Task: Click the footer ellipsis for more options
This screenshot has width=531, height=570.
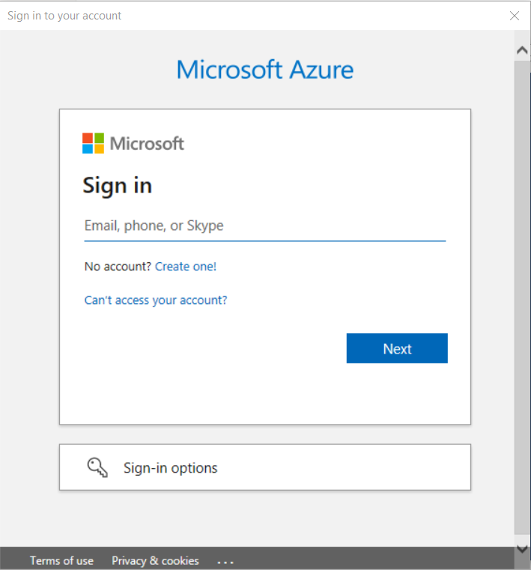Action: [225, 561]
